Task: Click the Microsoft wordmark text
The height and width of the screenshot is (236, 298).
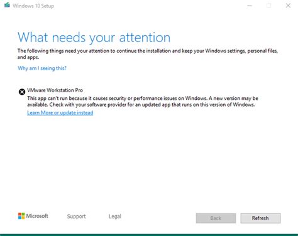Action: [37, 216]
